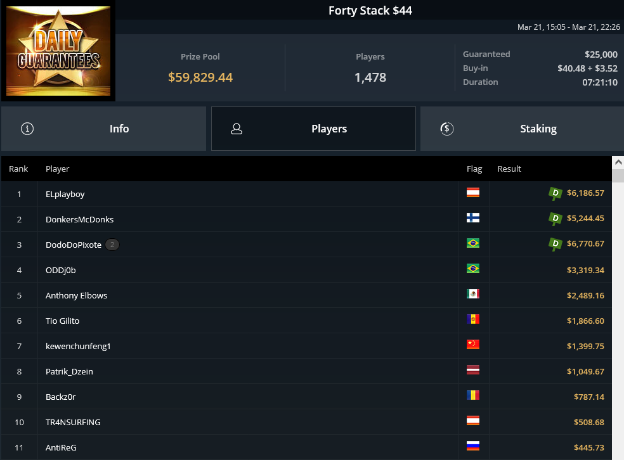Click the result $787.14
The height and width of the screenshot is (460, 624).
point(589,397)
